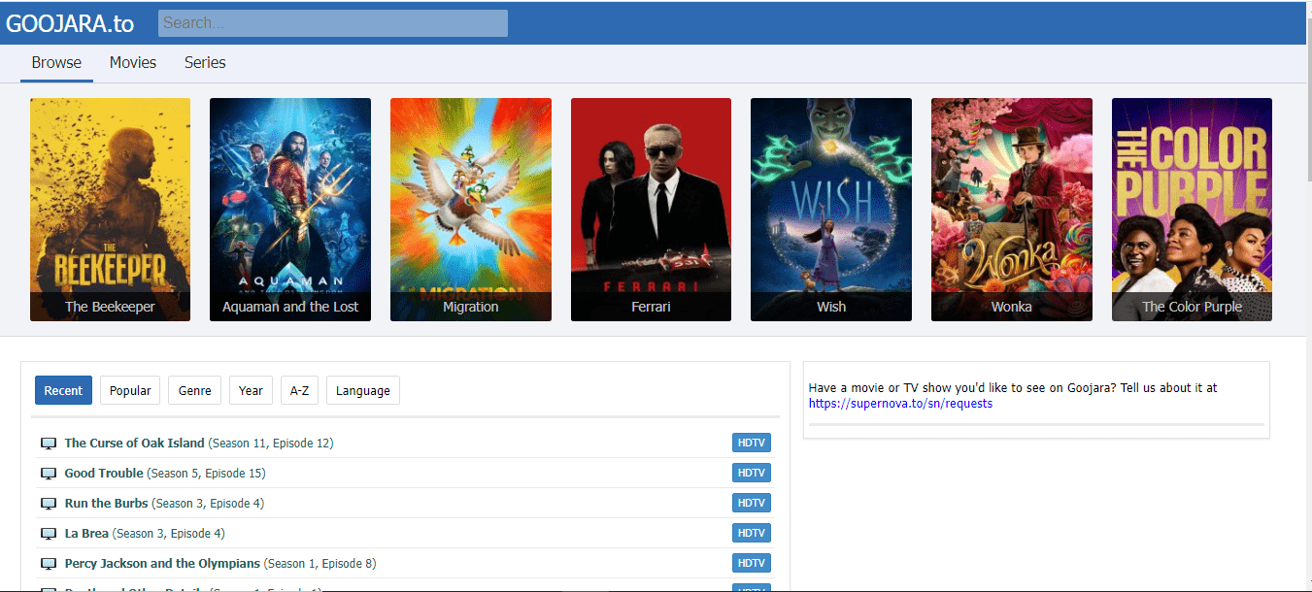Viewport: 1312px width, 592px height.
Task: Click the TV icon beside Percy Jackson
Action: pos(49,564)
